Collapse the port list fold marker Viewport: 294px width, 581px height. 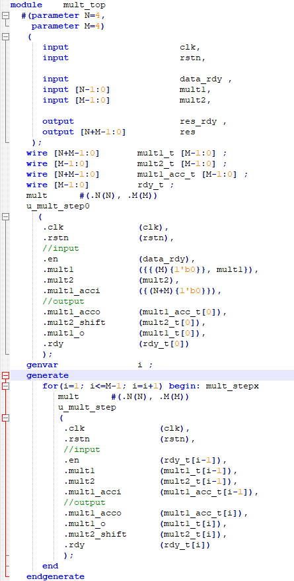[x=5, y=36]
